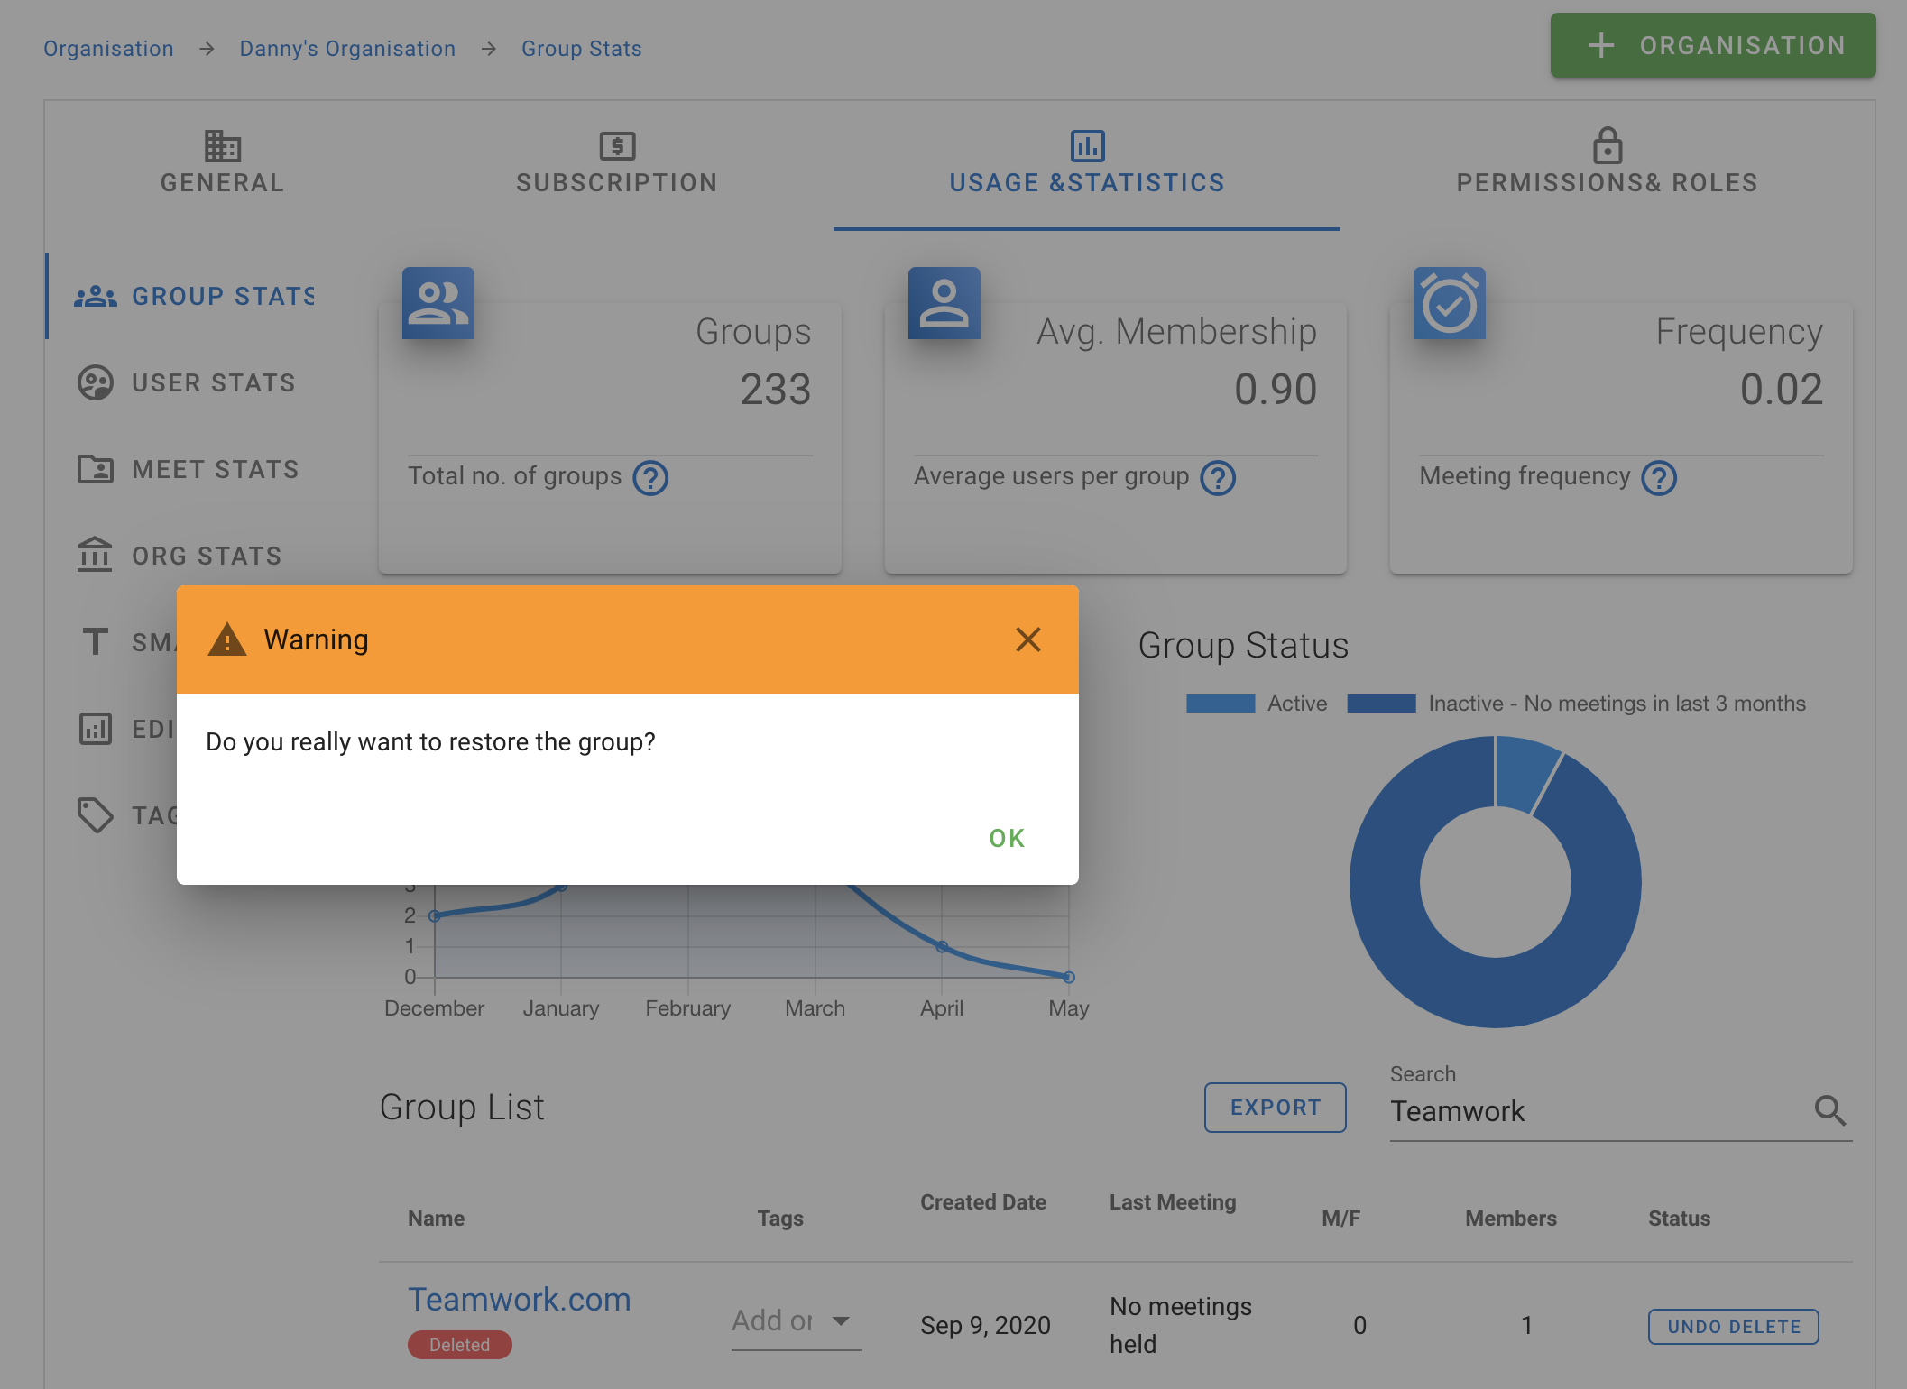Click the Org Stats bank icon
This screenshot has height=1389, width=1907.
pyautogui.click(x=95, y=555)
